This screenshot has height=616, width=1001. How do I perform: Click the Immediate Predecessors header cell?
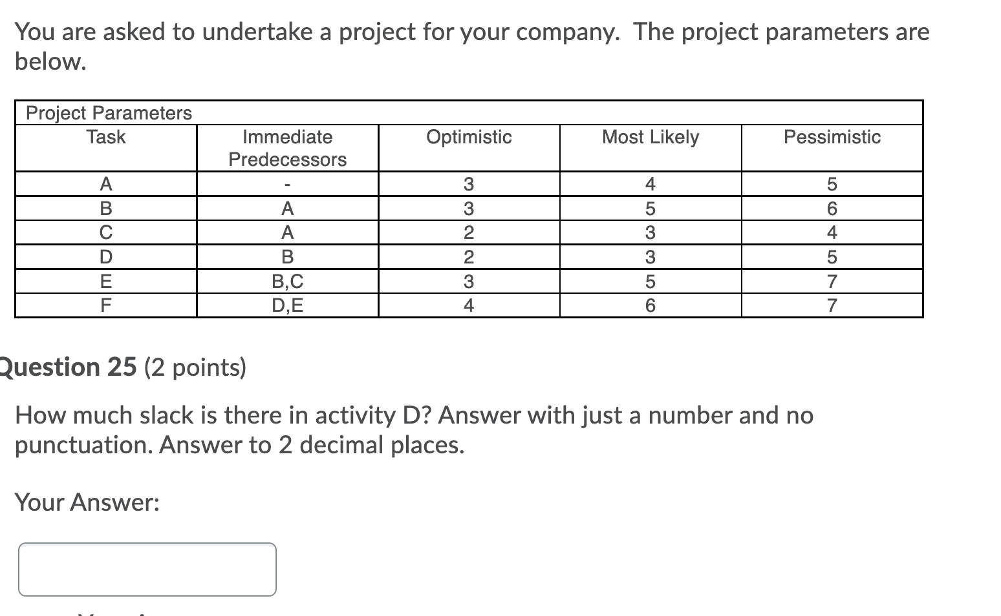[x=287, y=148]
